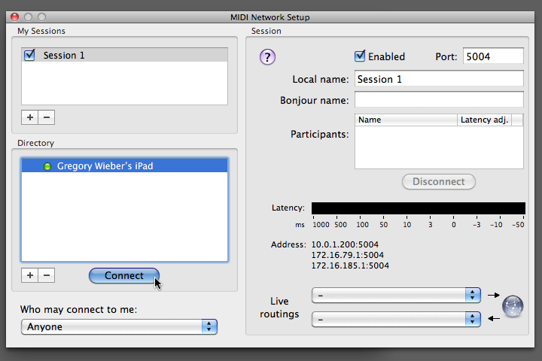Click the Port number field

tap(492, 56)
